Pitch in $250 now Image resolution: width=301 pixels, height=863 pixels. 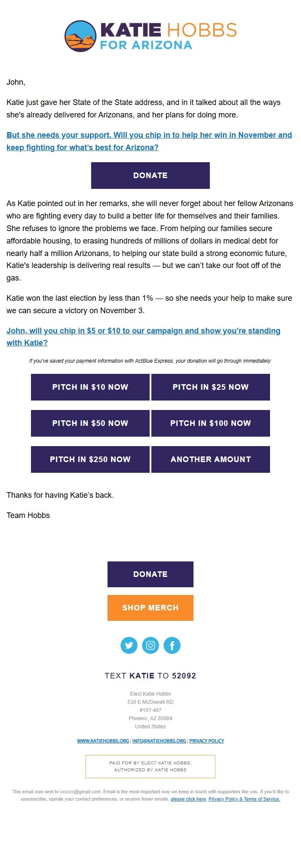[x=90, y=459]
